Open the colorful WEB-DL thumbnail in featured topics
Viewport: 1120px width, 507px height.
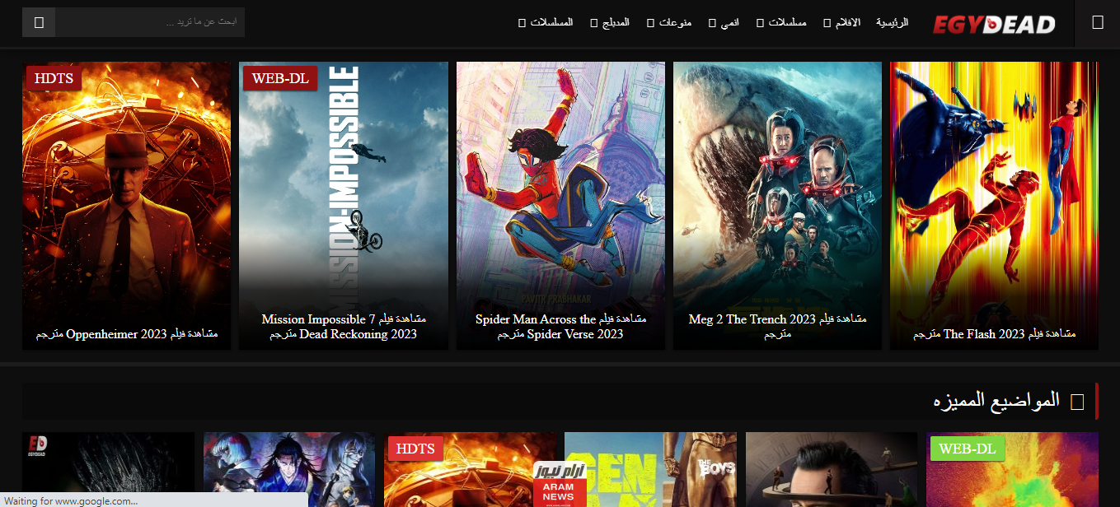pos(1012,470)
